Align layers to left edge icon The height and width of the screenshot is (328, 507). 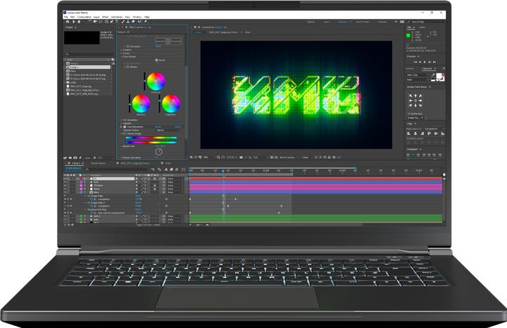409,134
